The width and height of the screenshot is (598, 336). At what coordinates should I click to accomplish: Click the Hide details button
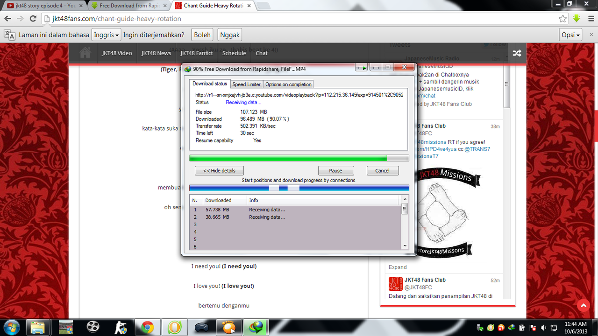[219, 170]
